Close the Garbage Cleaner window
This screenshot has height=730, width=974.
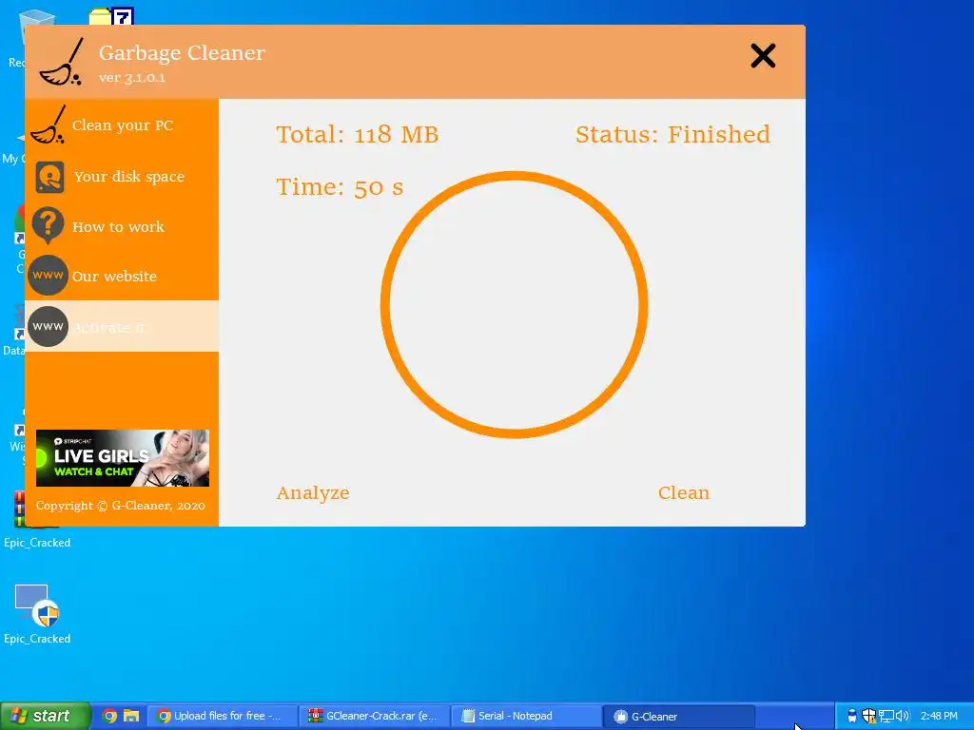(763, 56)
